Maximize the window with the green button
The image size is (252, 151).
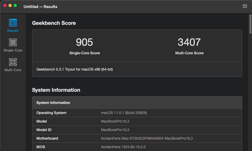point(15,5)
